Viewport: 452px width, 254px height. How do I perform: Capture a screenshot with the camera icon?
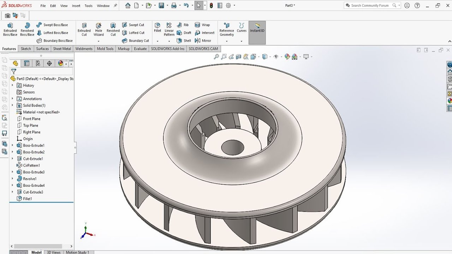click(7, 16)
